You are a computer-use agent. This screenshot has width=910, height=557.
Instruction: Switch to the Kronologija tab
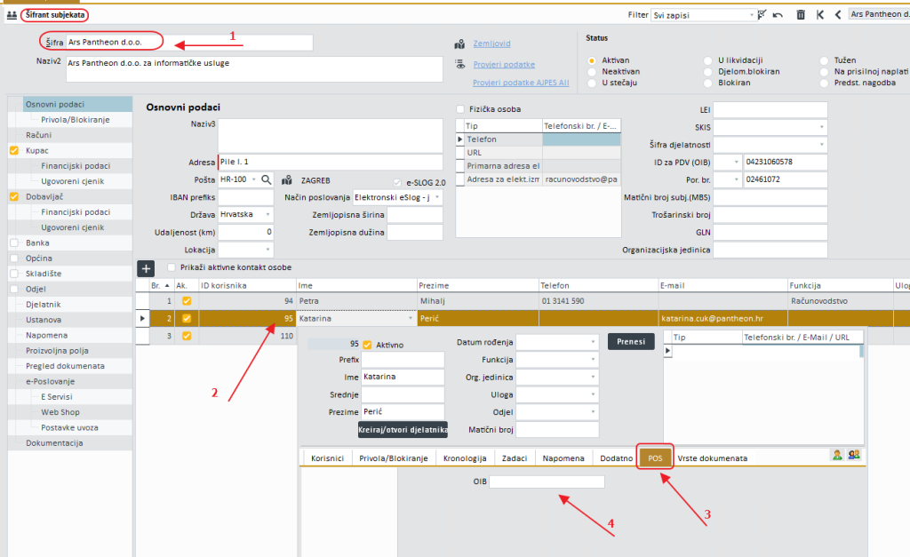466,458
